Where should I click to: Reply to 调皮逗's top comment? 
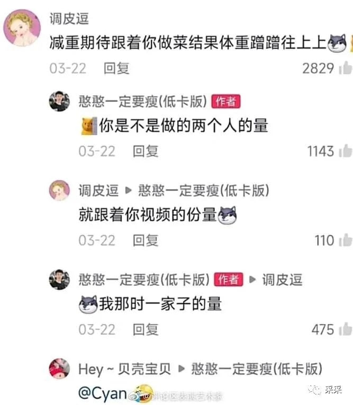coord(116,68)
